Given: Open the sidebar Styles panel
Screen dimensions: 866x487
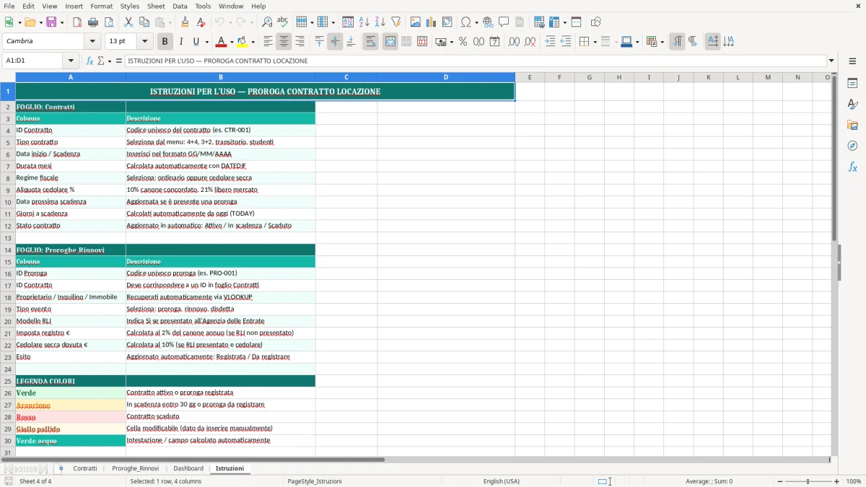Looking at the screenshot, I should pyautogui.click(x=852, y=105).
